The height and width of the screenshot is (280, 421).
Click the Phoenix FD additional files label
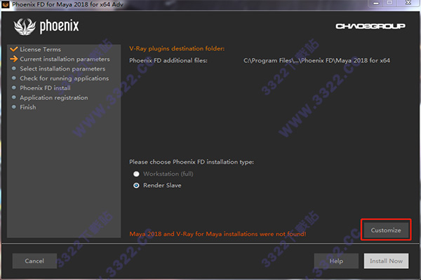click(168, 61)
